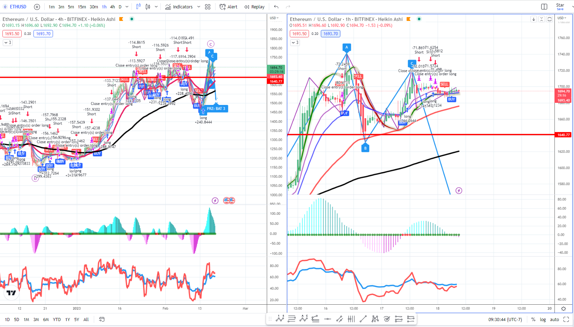Open USD currency dropdown on left chart
The height and width of the screenshot is (327, 574).
click(274, 18)
